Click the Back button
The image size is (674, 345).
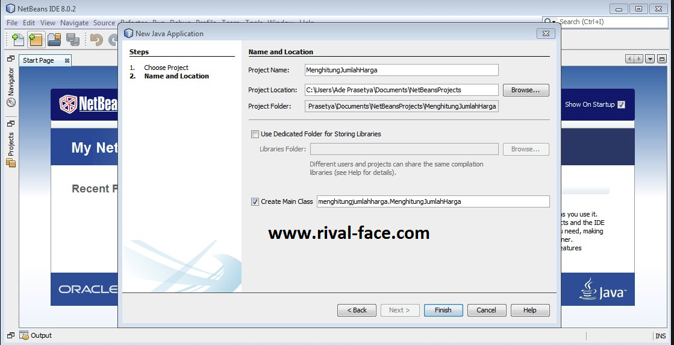(x=357, y=310)
